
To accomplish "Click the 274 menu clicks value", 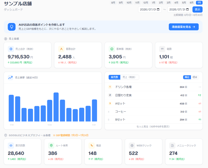I will click(173, 153).
